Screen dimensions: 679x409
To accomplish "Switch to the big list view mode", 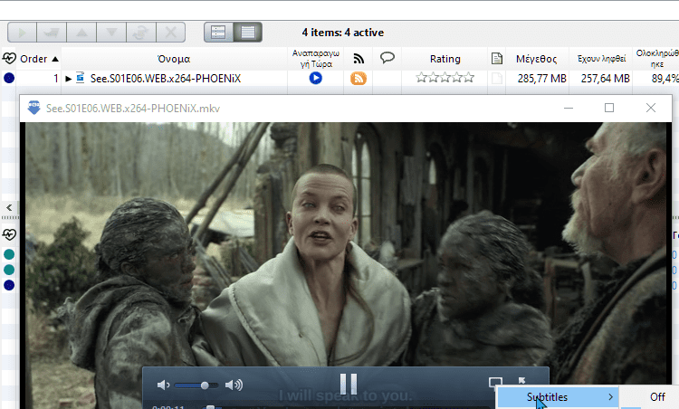I will tap(218, 33).
